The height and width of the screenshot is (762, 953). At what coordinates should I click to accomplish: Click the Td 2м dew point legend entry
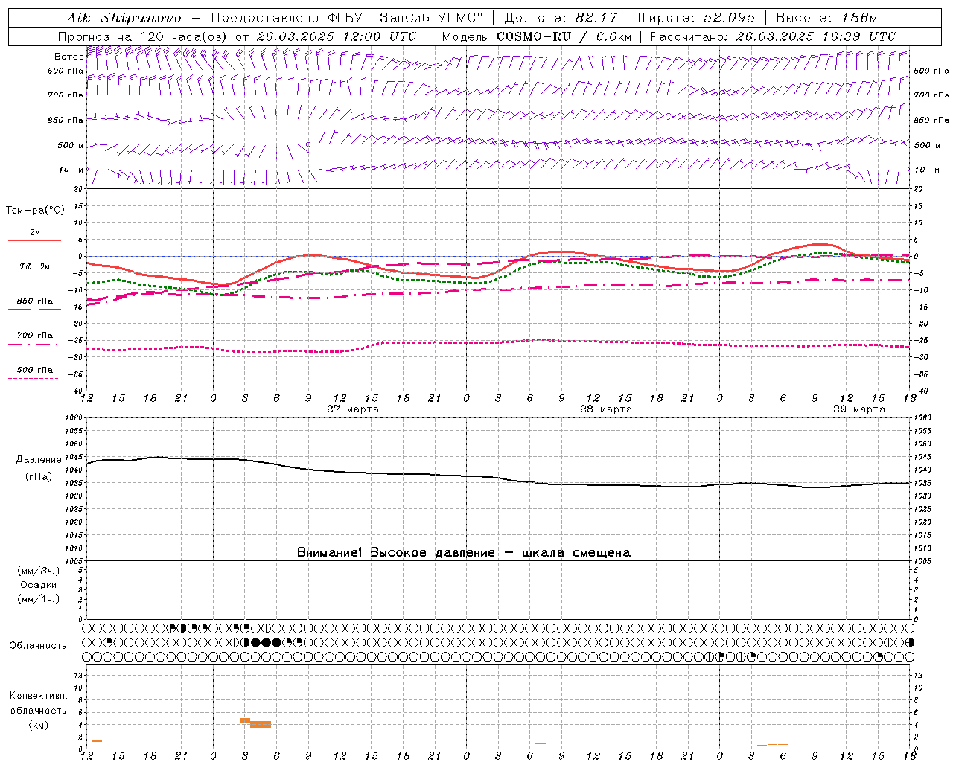(34, 266)
